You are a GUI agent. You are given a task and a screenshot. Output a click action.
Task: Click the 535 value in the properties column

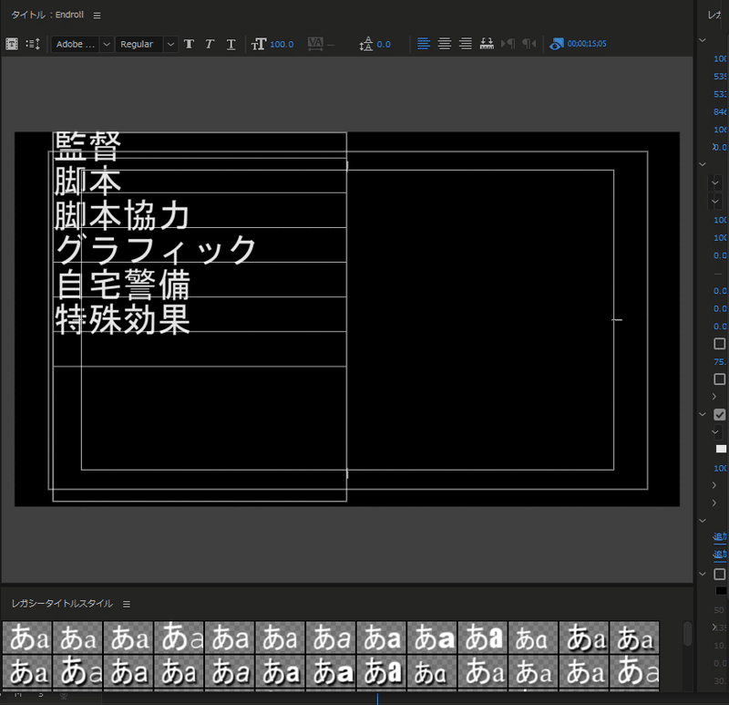720,77
